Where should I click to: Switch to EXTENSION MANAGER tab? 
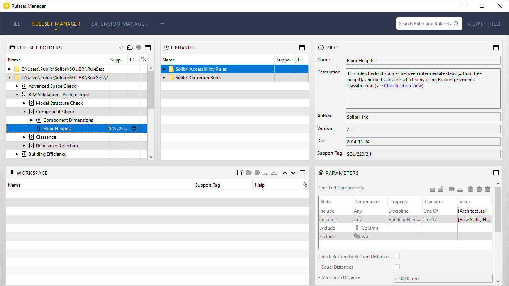tap(120, 24)
